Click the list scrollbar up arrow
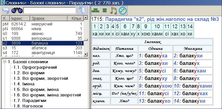Image resolution: width=222 pixels, height=109 pixels. (x=85, y=18)
